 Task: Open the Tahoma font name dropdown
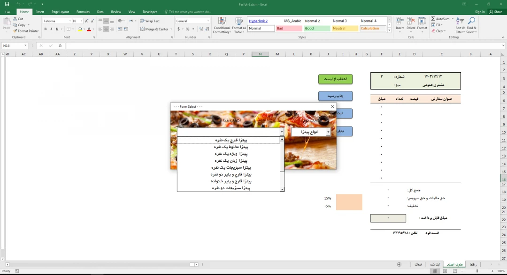click(70, 21)
